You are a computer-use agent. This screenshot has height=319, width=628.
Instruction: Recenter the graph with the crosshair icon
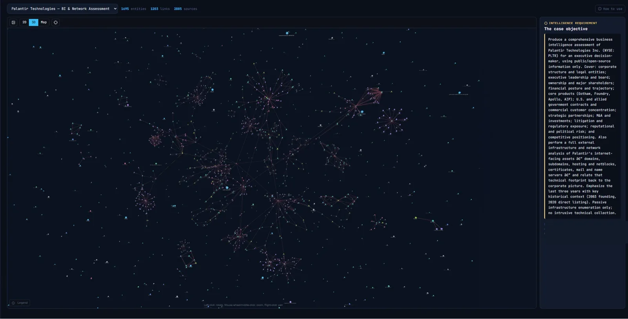pos(56,22)
